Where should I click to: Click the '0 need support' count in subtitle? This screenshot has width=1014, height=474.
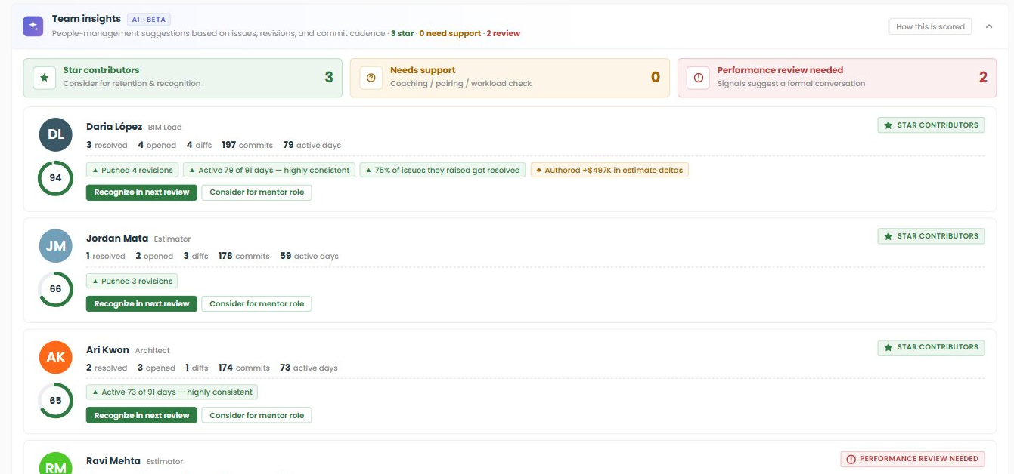pos(450,33)
